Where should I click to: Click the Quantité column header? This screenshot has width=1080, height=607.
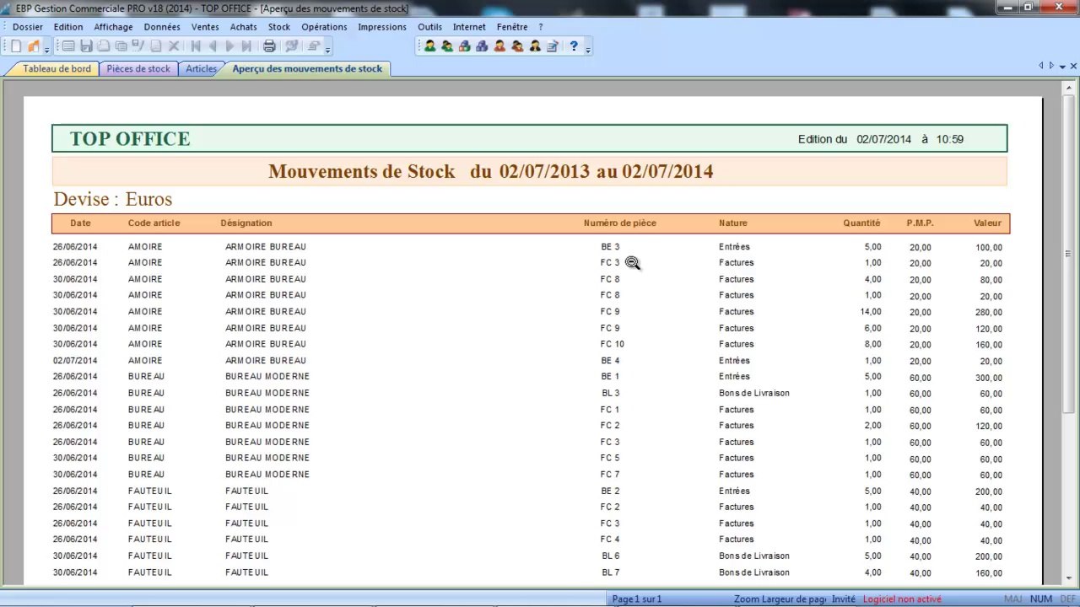pyautogui.click(x=861, y=223)
